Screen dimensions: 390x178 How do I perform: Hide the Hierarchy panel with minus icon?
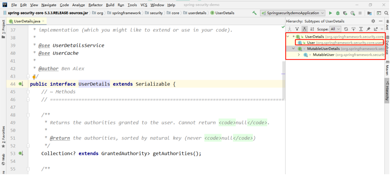coord(381,21)
